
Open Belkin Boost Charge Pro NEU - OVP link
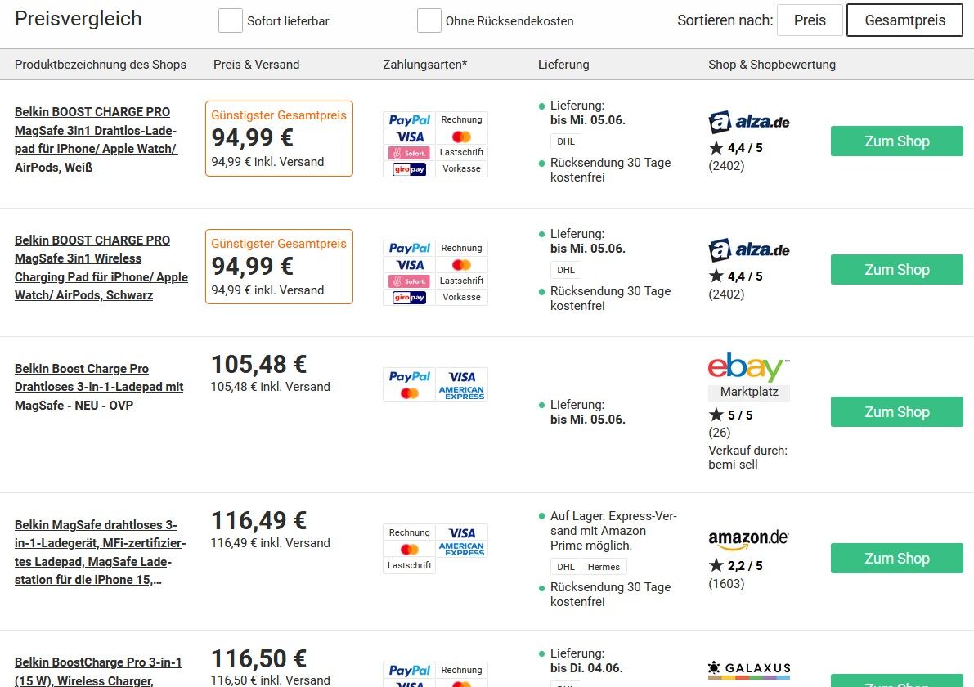point(99,387)
